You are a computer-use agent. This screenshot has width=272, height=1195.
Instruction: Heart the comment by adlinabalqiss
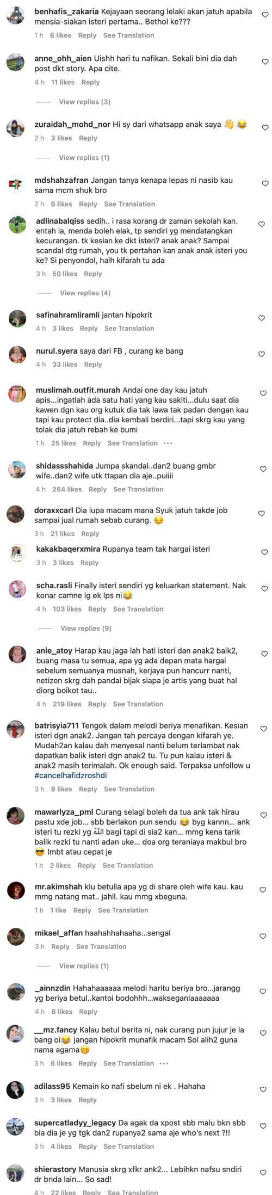click(262, 224)
